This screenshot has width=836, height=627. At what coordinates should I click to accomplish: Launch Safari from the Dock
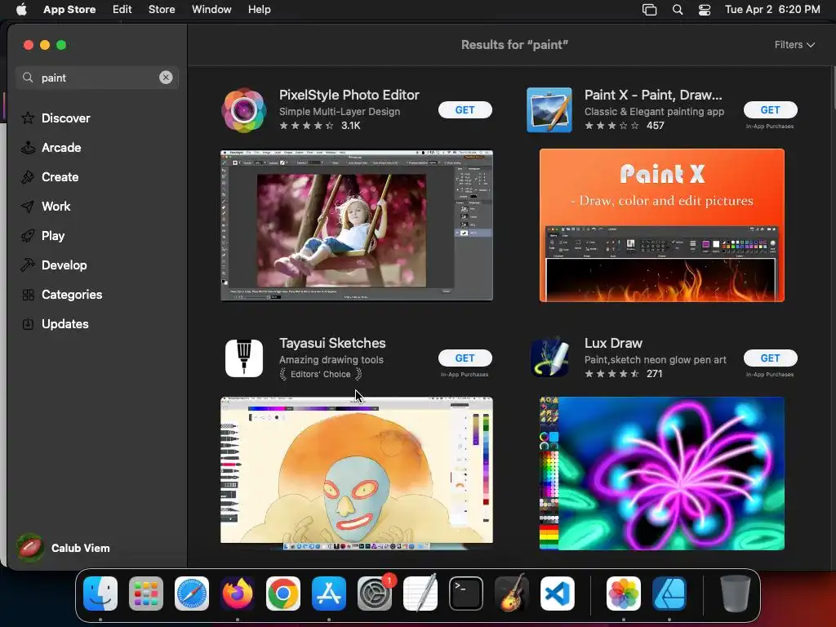coord(192,594)
